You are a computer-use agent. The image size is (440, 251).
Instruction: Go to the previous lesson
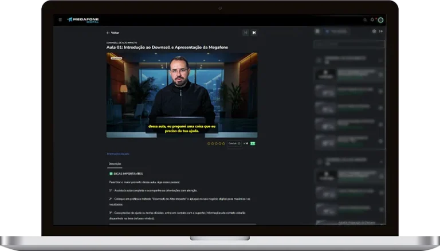pyautogui.click(x=246, y=33)
